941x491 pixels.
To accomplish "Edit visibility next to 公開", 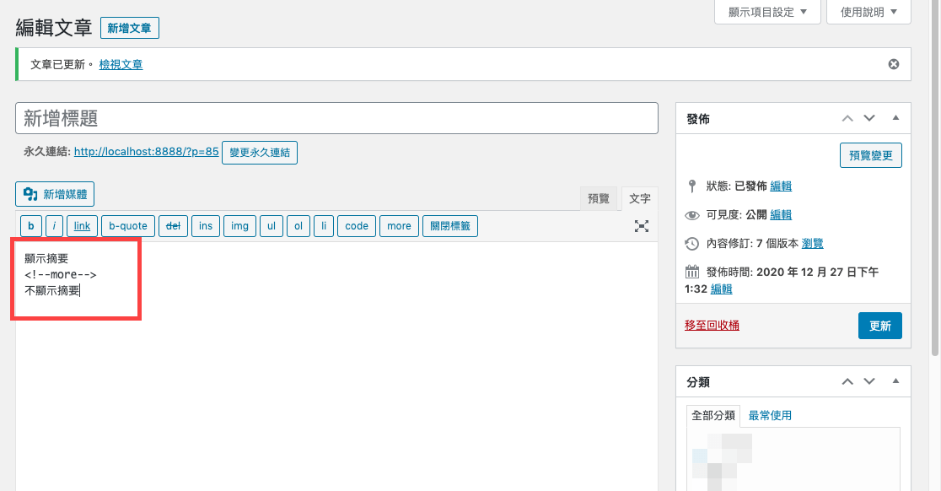I will coord(781,215).
